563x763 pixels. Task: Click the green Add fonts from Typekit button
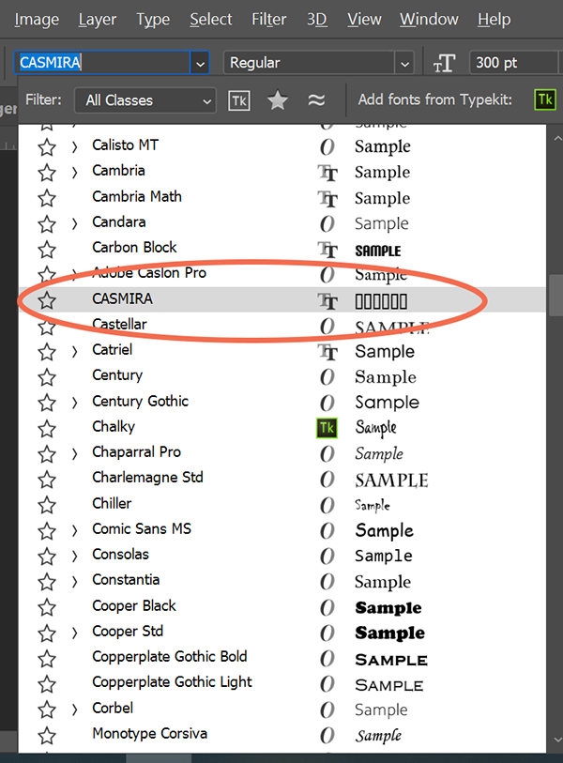(x=545, y=99)
